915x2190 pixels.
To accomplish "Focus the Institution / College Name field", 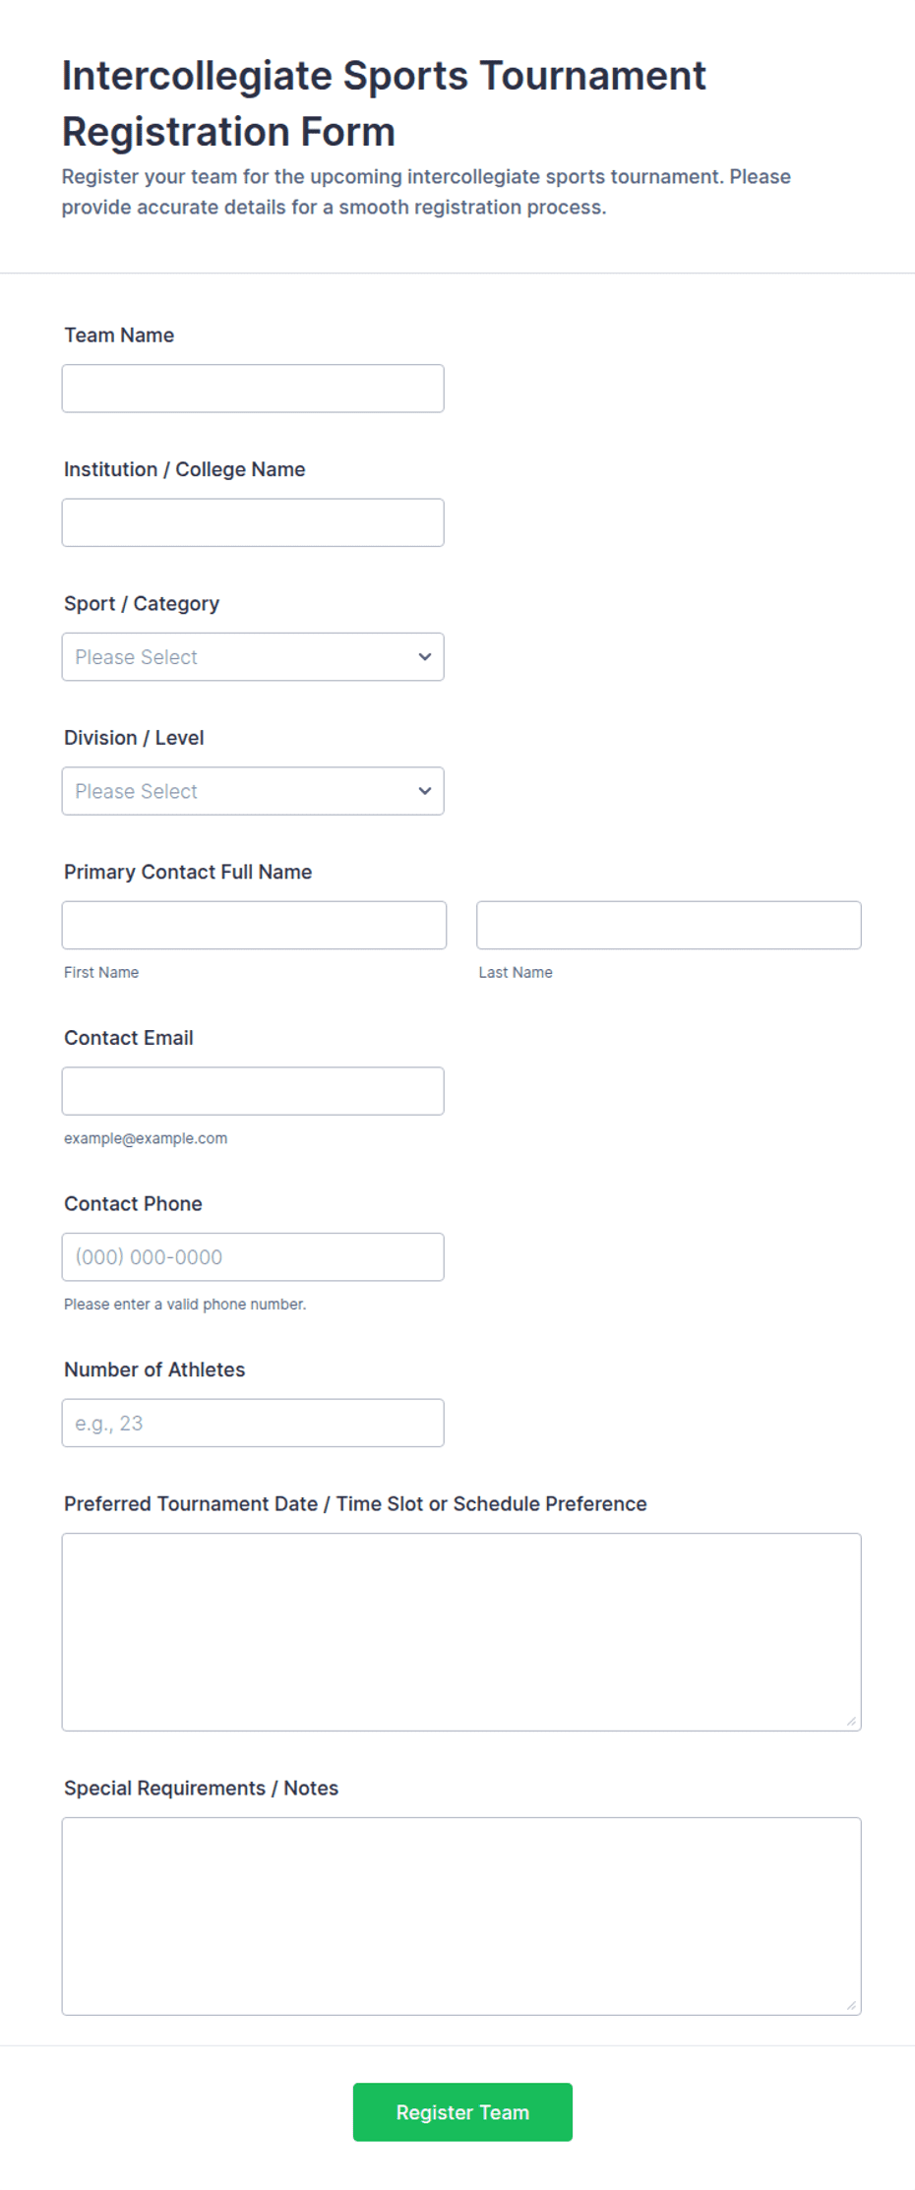I will 253,522.
